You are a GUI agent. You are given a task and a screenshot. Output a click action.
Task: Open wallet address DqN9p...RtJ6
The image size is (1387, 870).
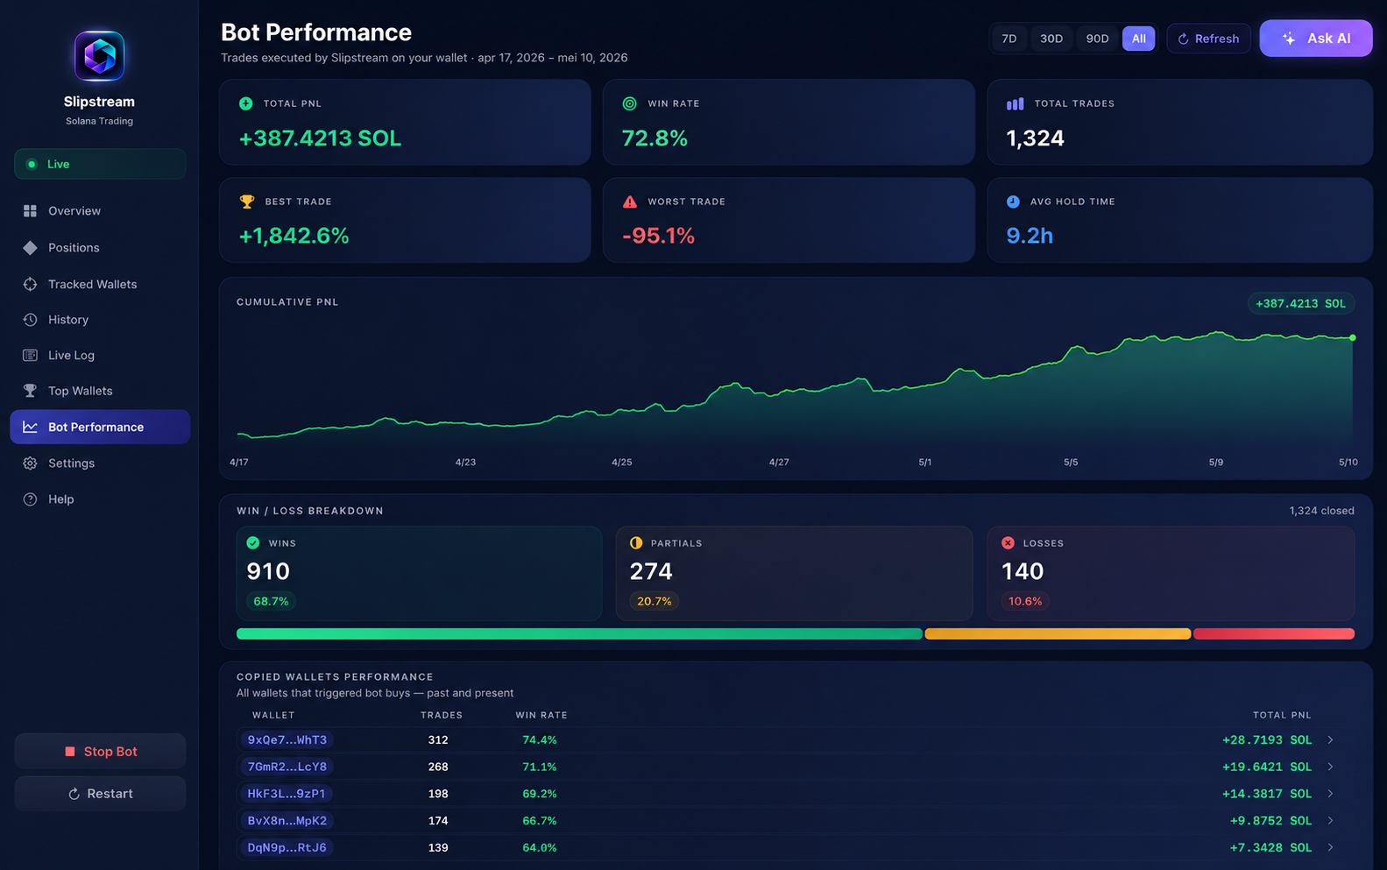pos(287,847)
